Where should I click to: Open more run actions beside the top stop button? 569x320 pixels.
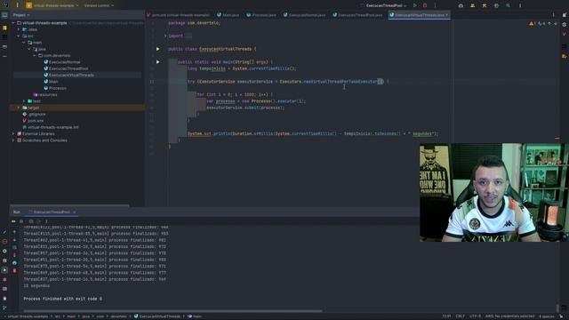point(435,5)
